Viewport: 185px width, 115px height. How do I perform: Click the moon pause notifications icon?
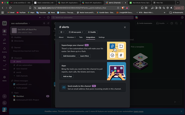click(x=4, y=103)
